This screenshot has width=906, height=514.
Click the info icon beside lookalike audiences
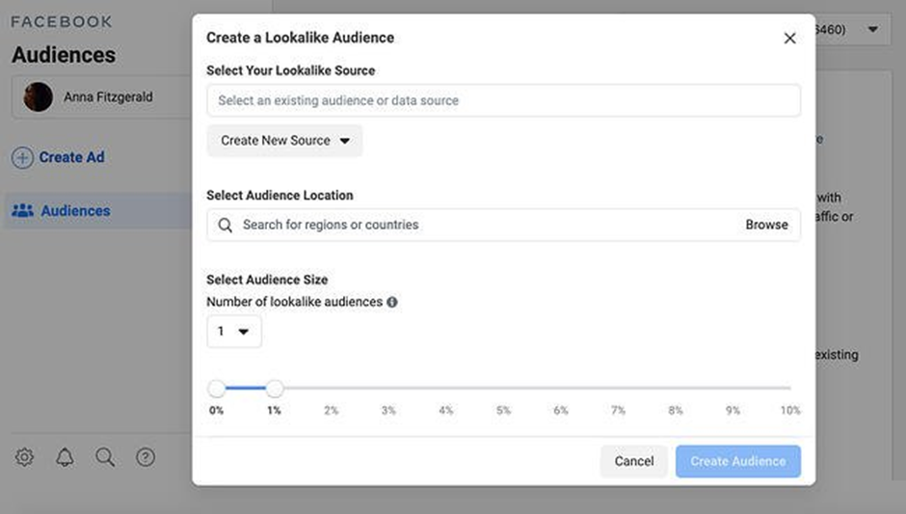(x=391, y=302)
